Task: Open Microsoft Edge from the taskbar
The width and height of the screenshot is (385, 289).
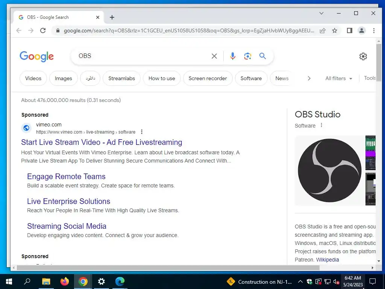Action: [120, 281]
